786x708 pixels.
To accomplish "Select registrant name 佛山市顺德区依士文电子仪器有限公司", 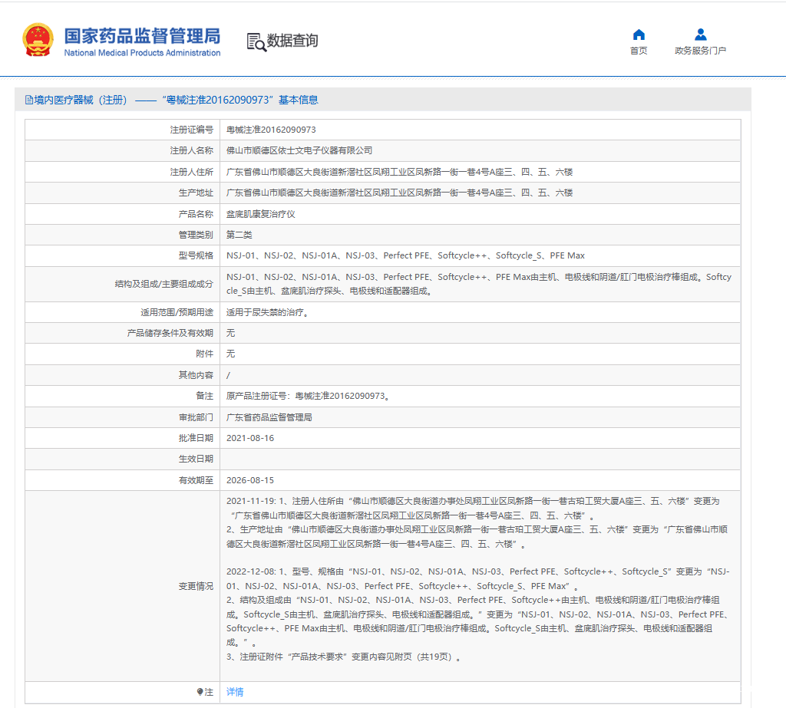I will coord(299,150).
